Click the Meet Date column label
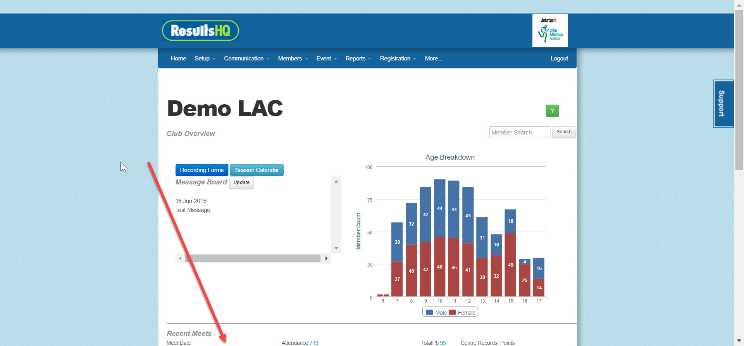This screenshot has height=346, width=744. click(179, 343)
